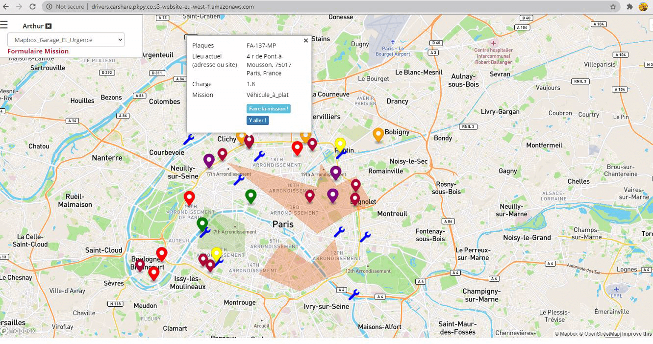Screen dimensions: 653x344
Task: Select the purple marker on 19th Arrondissement label
Action: pyautogui.click(x=335, y=173)
